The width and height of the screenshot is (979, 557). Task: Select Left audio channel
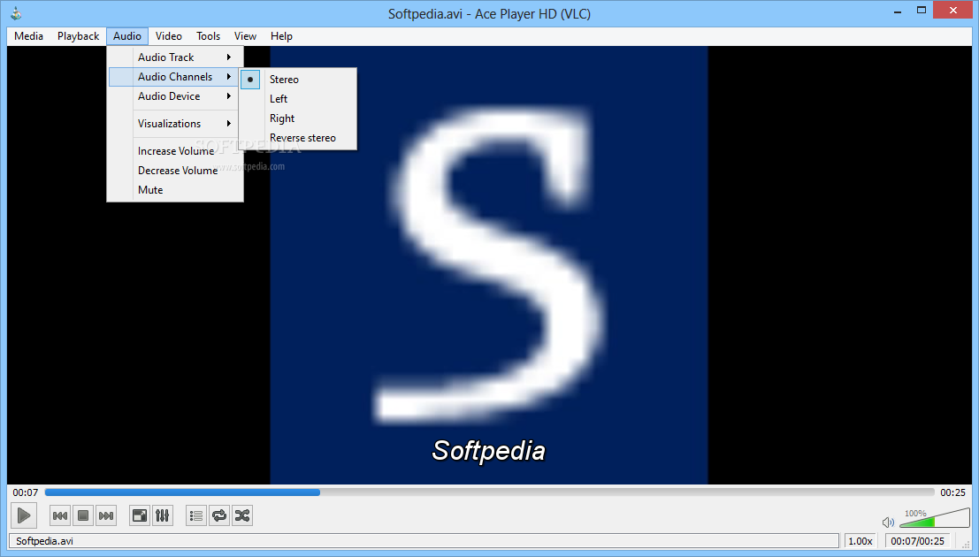pos(298,99)
